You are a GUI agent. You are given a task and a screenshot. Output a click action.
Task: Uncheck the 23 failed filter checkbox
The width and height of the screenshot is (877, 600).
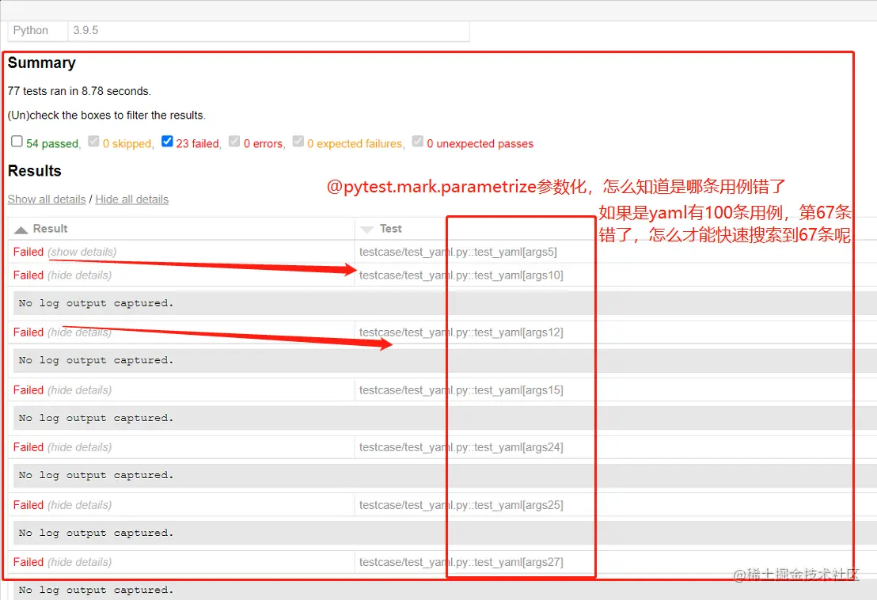point(167,142)
